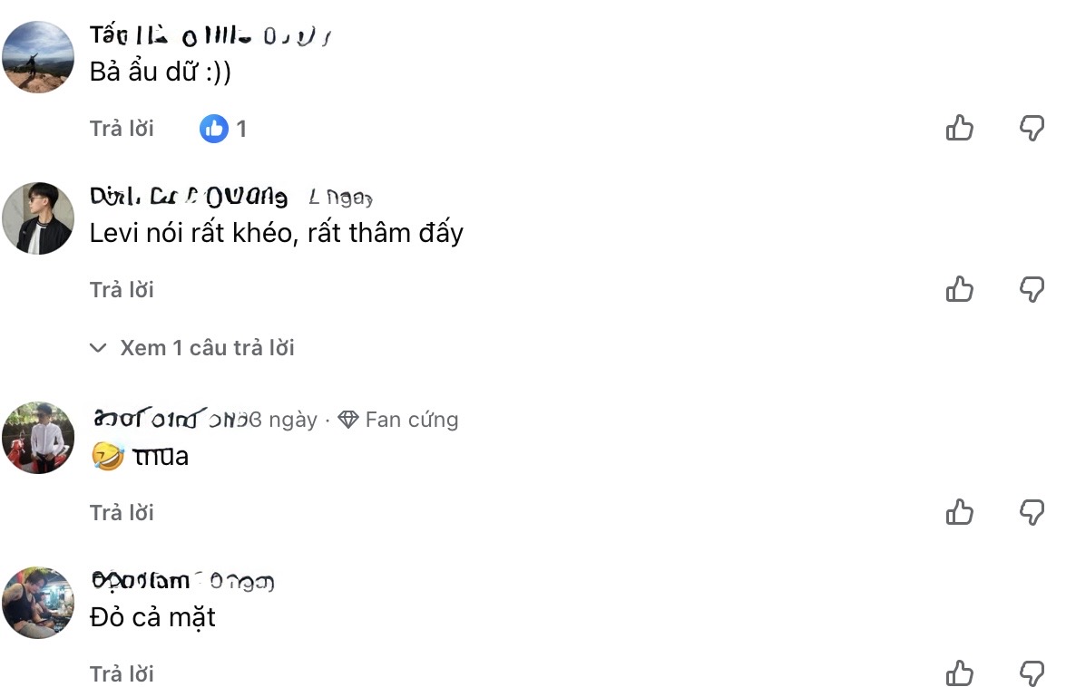
Task: Reply to the "Bả ẩu dữ :))" comment
Action: click(x=122, y=129)
